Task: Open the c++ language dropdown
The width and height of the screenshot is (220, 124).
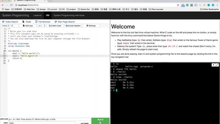Action: 41,26
